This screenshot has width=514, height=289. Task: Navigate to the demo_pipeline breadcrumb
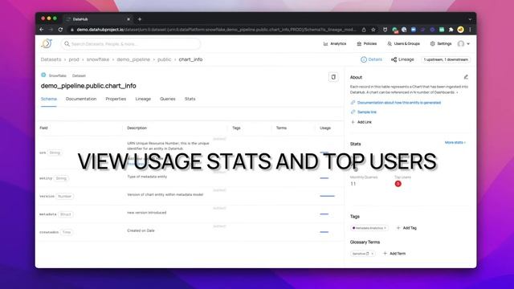click(133, 59)
